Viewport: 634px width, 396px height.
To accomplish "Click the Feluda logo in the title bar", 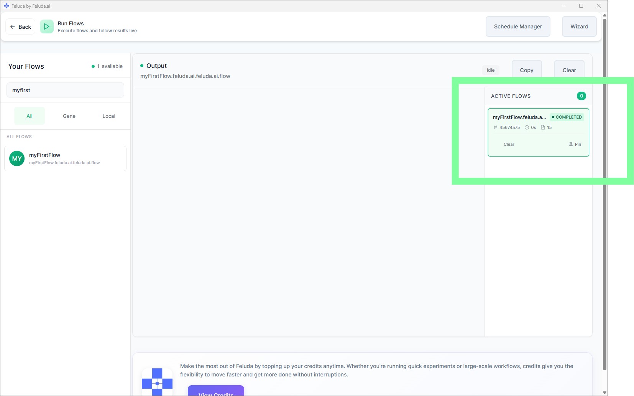I will coord(6,6).
